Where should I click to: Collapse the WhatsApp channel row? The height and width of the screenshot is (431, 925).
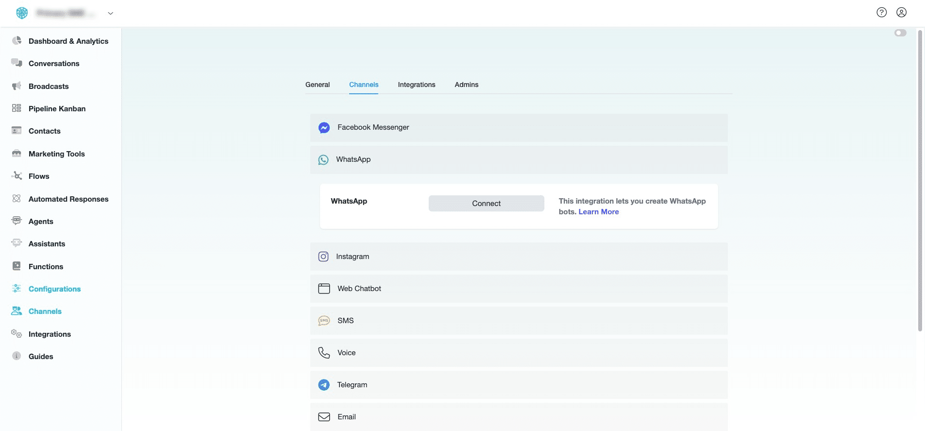(x=519, y=160)
